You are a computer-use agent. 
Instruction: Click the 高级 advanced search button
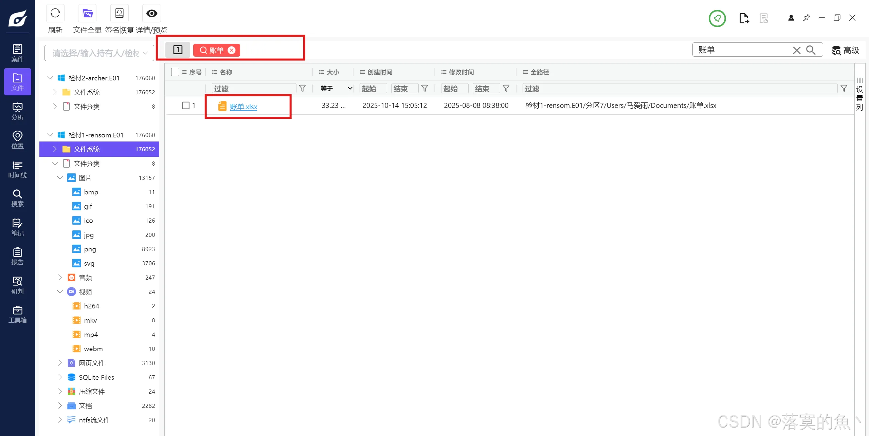846,50
